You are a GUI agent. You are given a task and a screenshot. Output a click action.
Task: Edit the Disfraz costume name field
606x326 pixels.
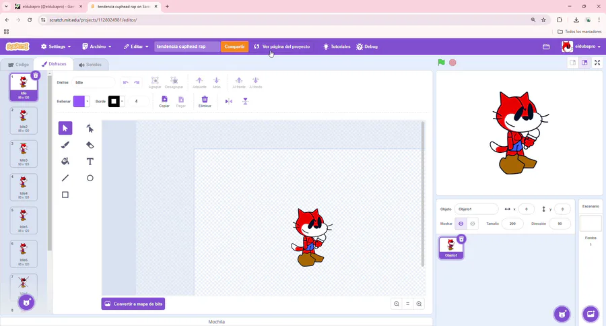click(93, 82)
